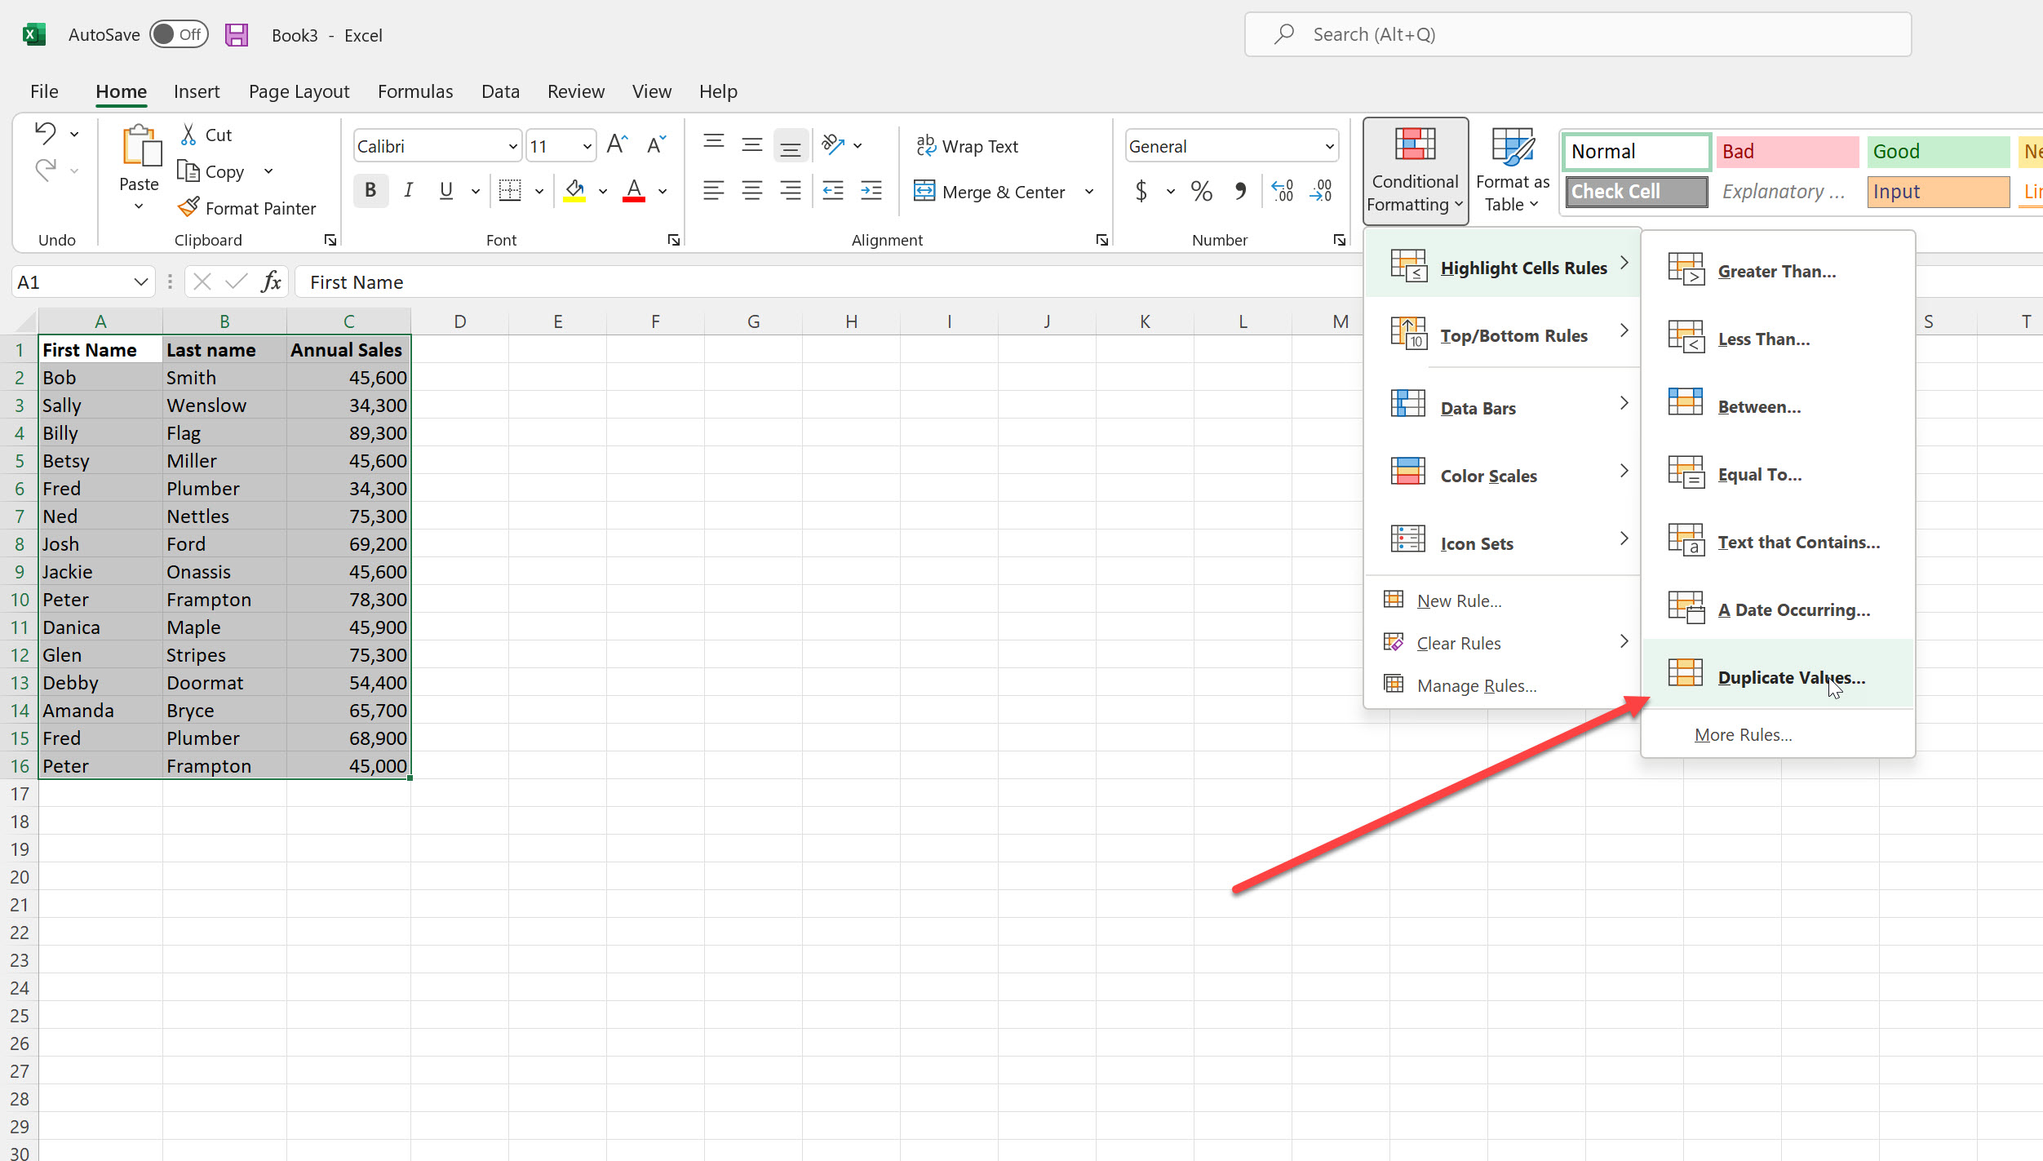Viewport: 2043px width, 1161px height.
Task: Click the New Rule button
Action: (1460, 600)
